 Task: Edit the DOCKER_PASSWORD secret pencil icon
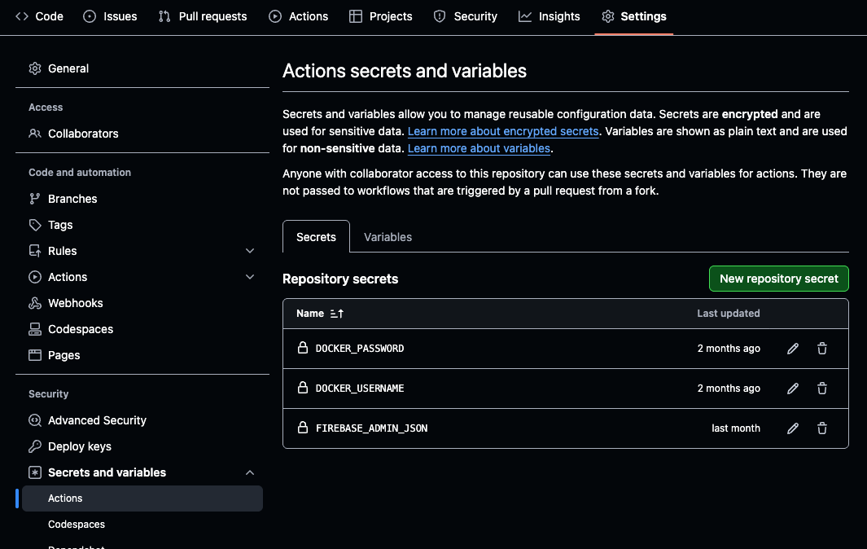tap(793, 349)
